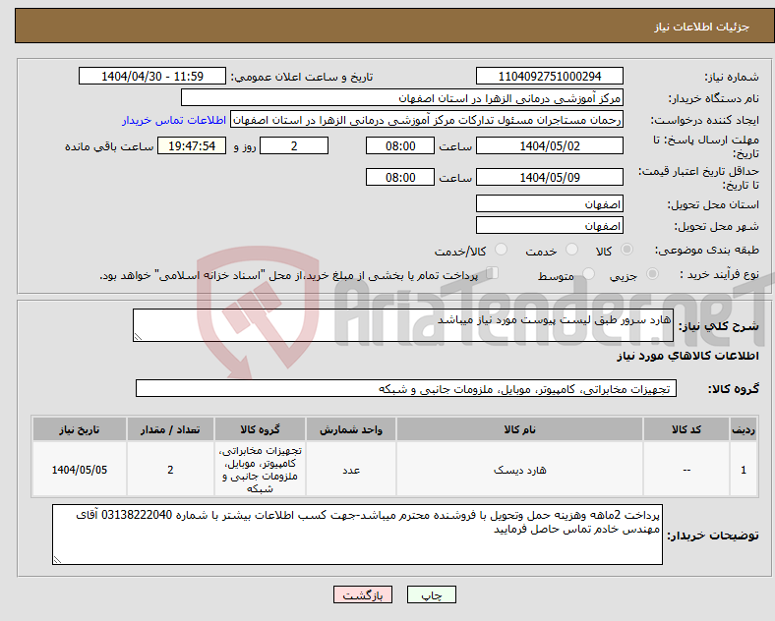Click the delivery city field اصفهان

pos(549,225)
